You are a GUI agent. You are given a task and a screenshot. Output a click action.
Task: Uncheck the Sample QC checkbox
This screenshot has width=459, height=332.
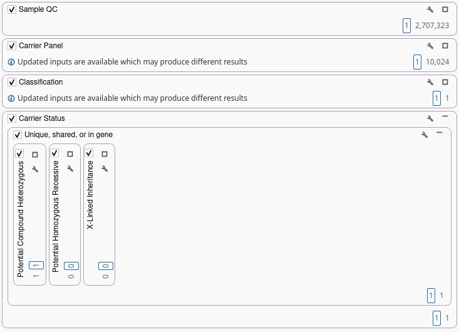(12, 10)
